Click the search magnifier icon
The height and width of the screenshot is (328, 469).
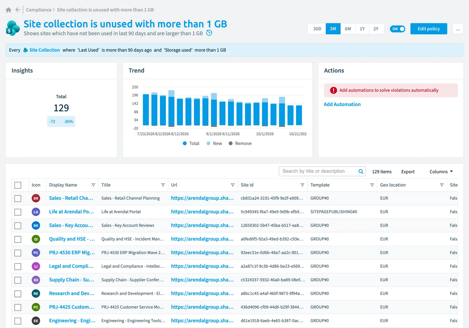click(x=361, y=171)
